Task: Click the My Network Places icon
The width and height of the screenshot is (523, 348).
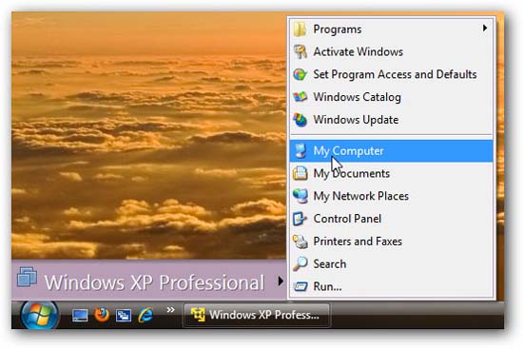Action: pyautogui.click(x=300, y=196)
